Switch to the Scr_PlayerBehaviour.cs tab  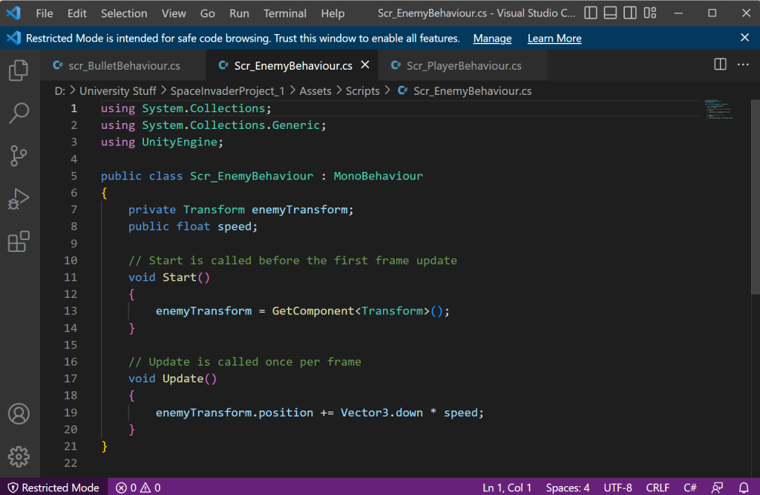[463, 66]
